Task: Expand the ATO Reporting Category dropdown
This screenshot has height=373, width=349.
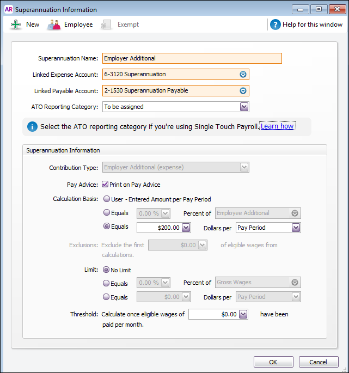Action: click(x=244, y=107)
